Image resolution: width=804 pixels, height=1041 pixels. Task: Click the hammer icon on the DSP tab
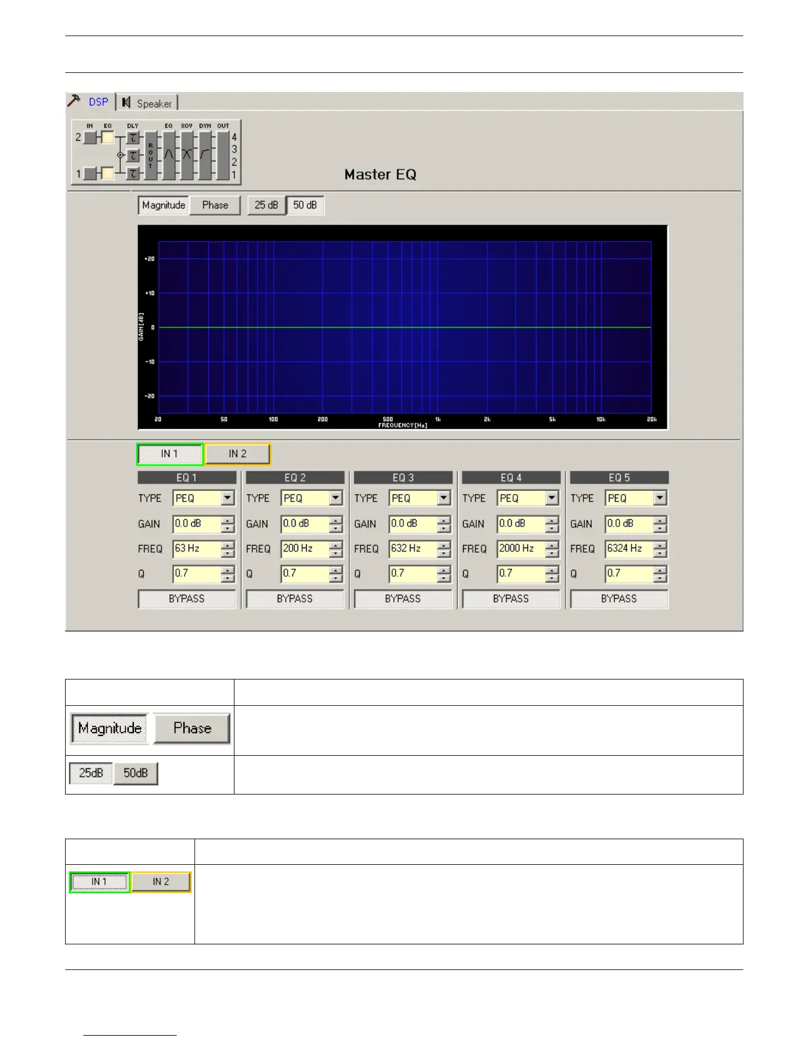74,101
